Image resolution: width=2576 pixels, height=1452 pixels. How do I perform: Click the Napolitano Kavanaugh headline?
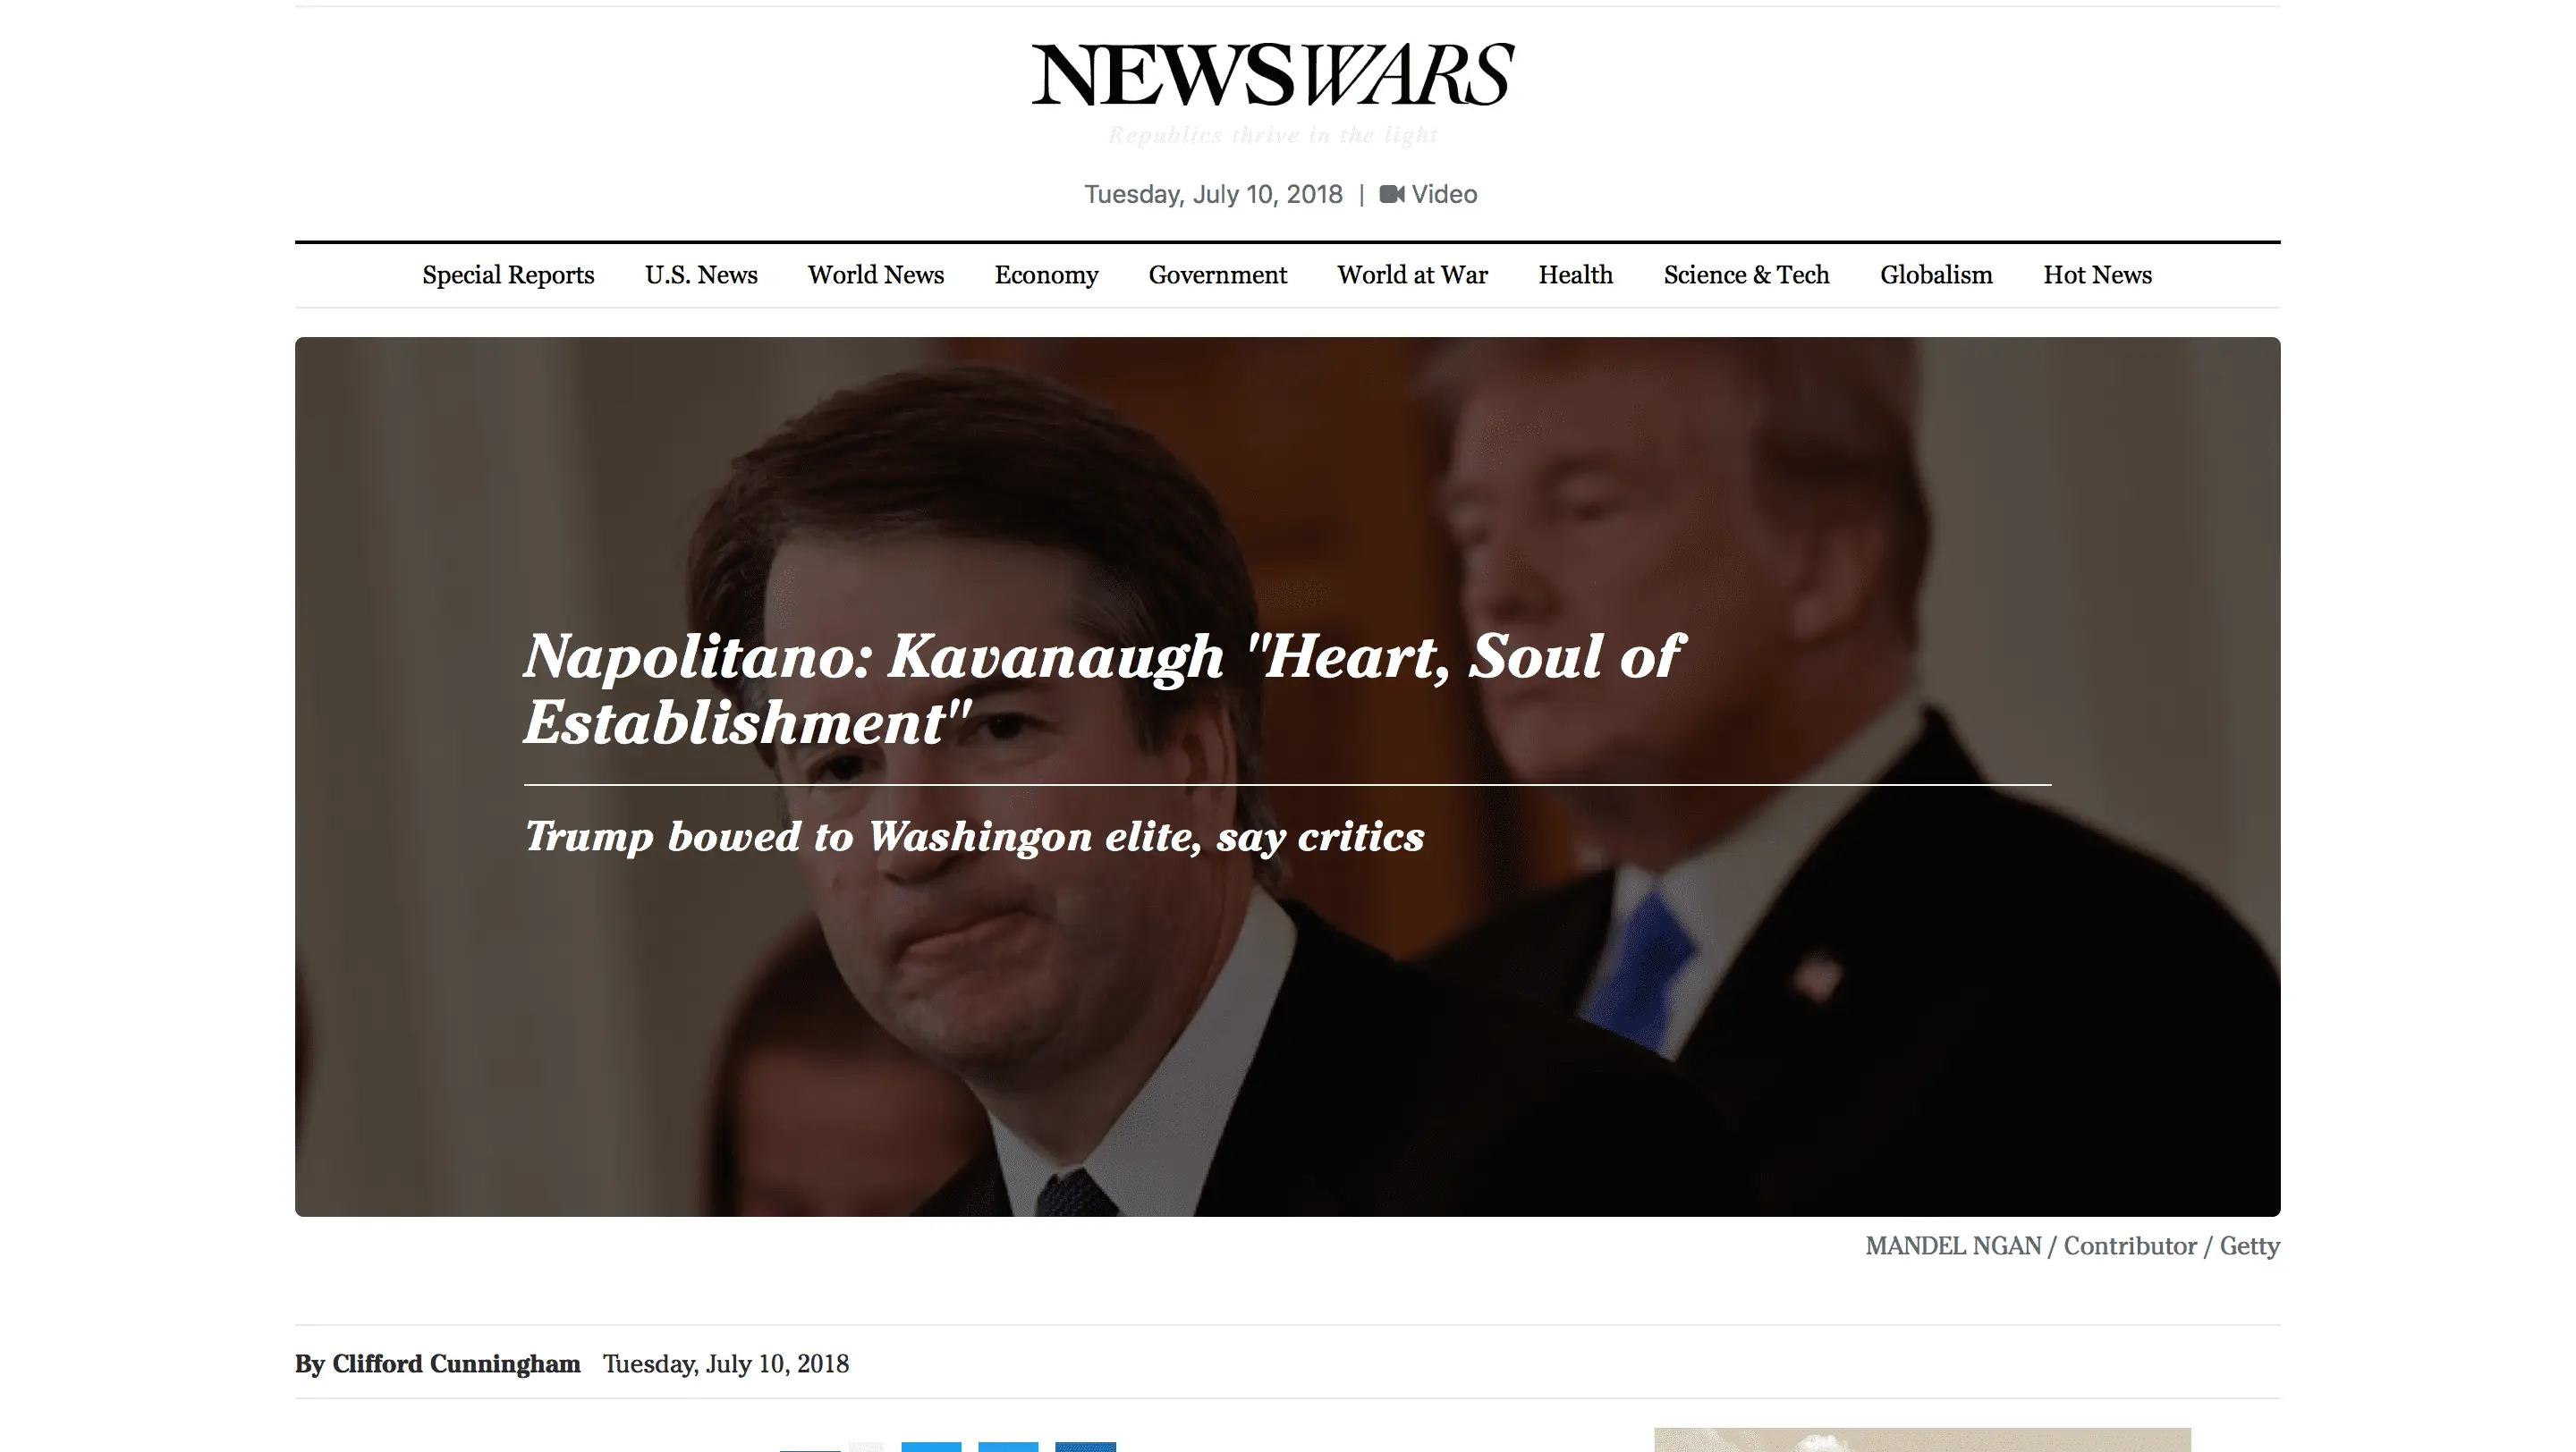pos(1103,688)
